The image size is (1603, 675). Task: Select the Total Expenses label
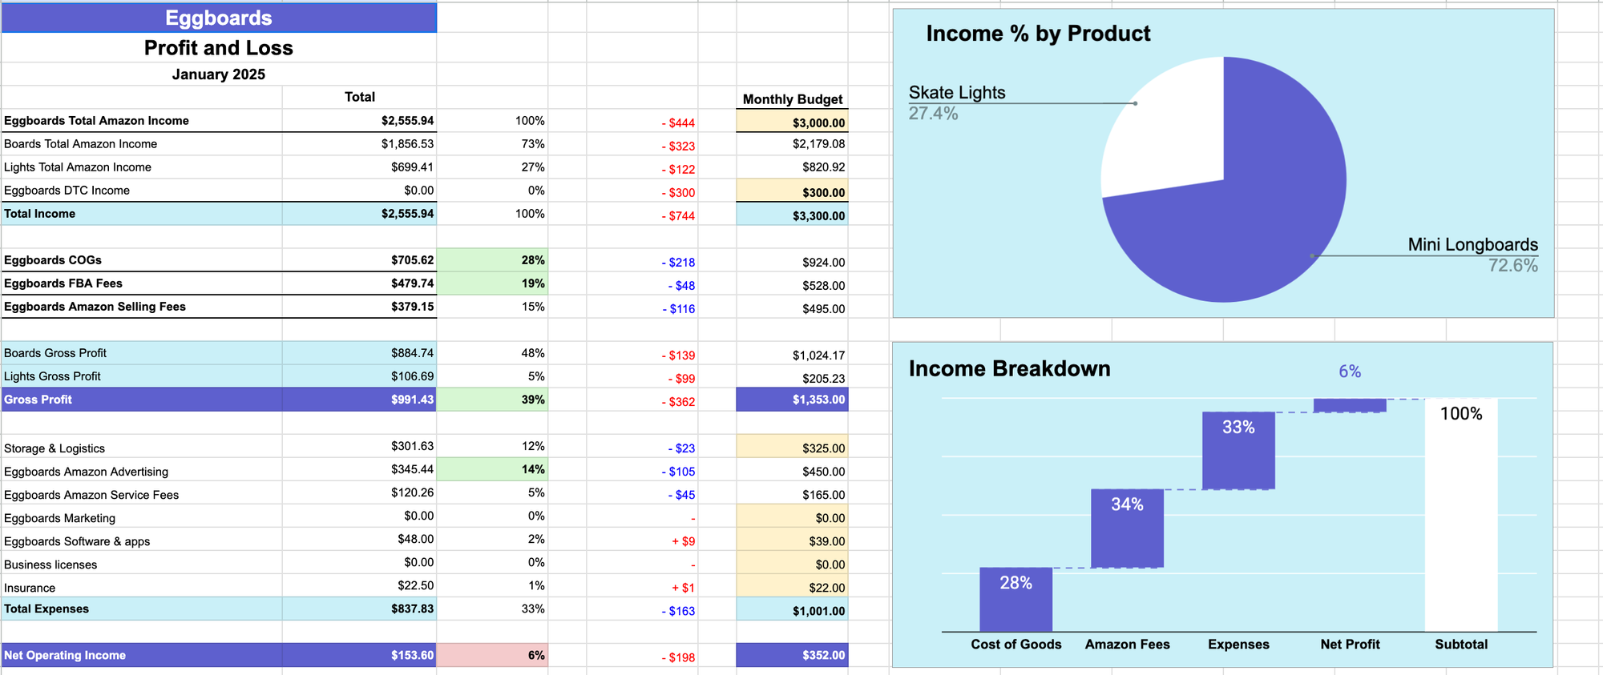click(46, 609)
